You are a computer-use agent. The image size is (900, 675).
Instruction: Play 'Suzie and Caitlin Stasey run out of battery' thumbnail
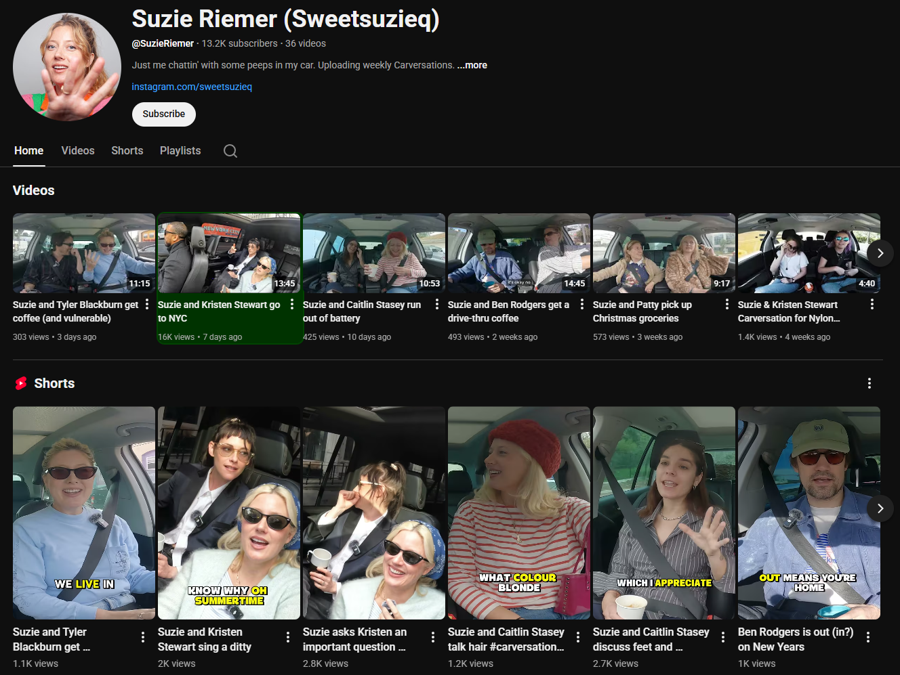374,253
